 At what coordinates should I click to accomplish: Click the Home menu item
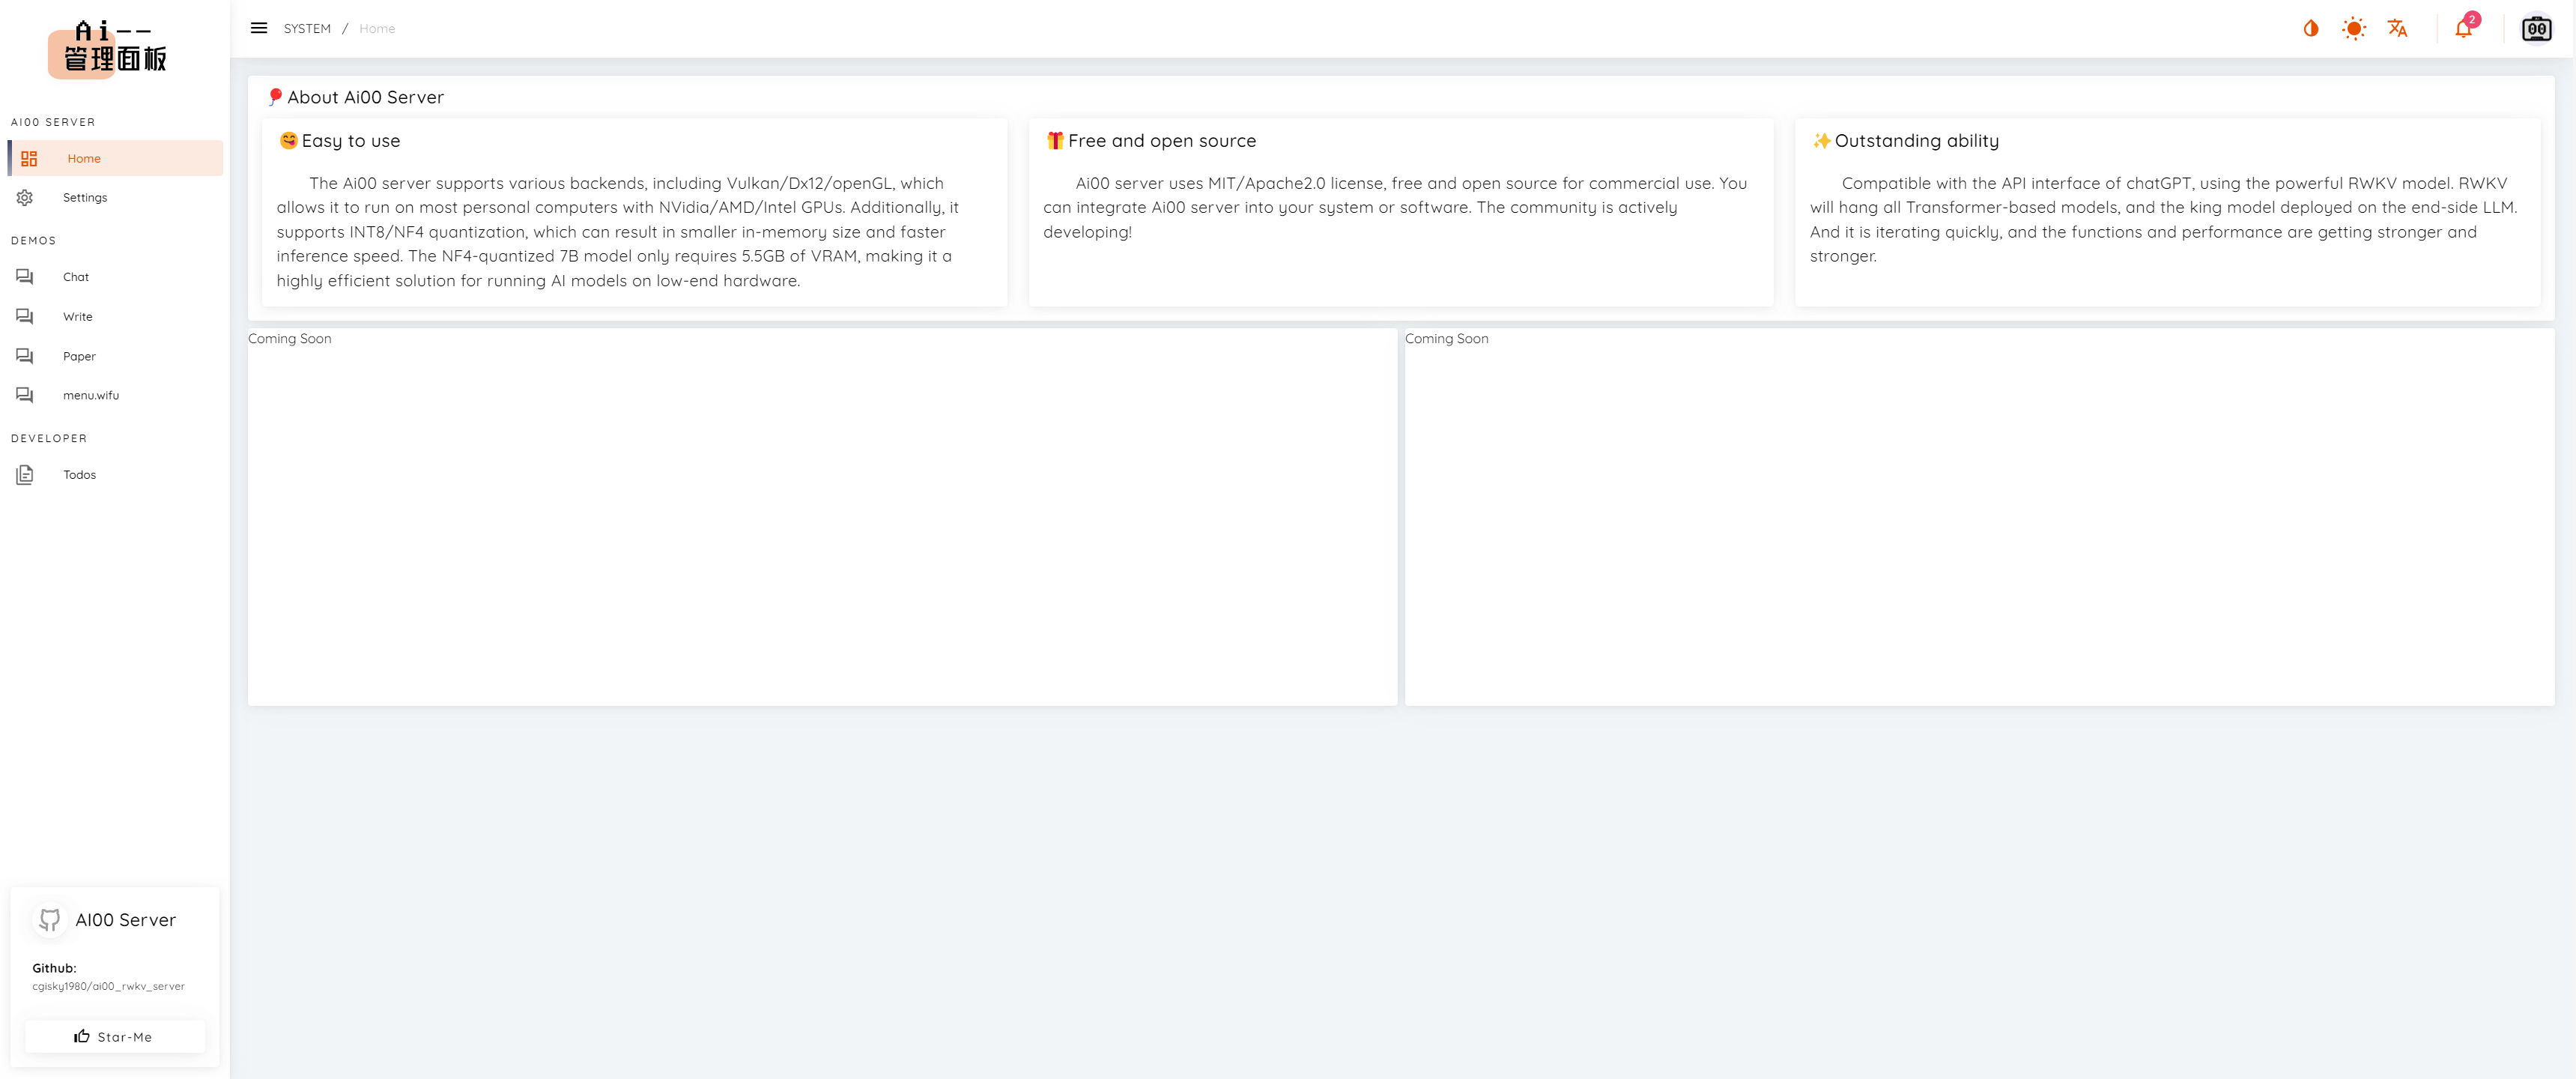(x=84, y=157)
